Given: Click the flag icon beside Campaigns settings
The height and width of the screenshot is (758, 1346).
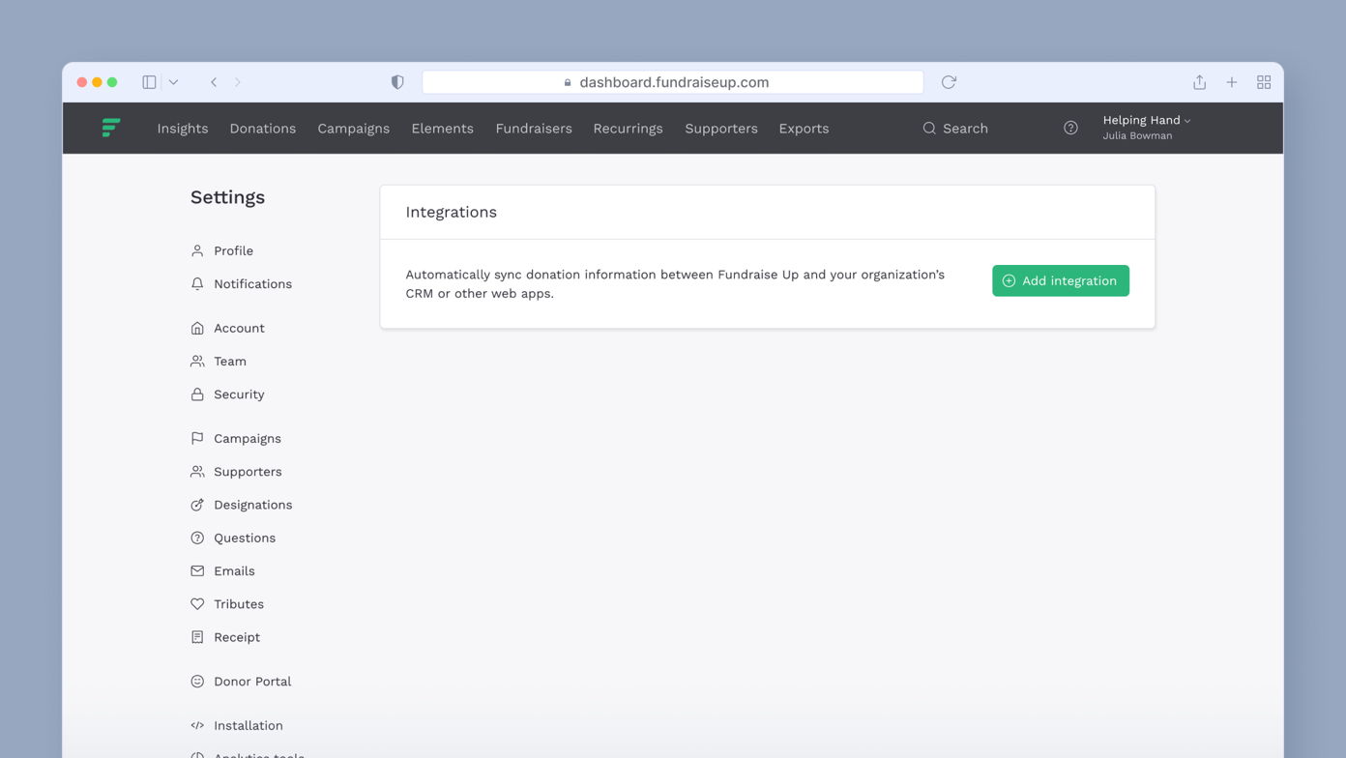Looking at the screenshot, I should [x=197, y=438].
